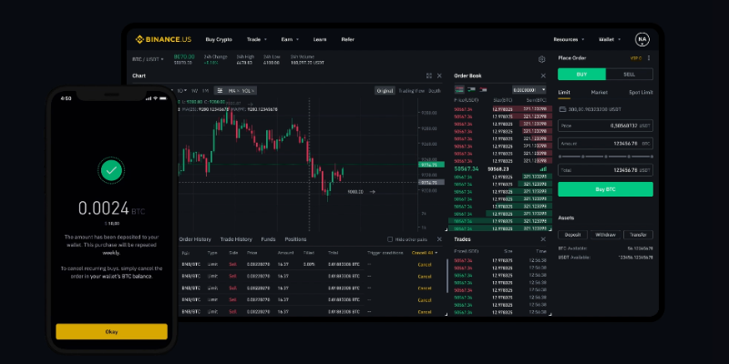Screen dimensions: 729x364
Task: Set chart interval to 1W
Action: pos(194,91)
